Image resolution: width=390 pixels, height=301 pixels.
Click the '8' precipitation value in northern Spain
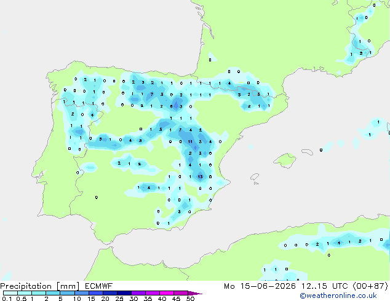pos(171,106)
